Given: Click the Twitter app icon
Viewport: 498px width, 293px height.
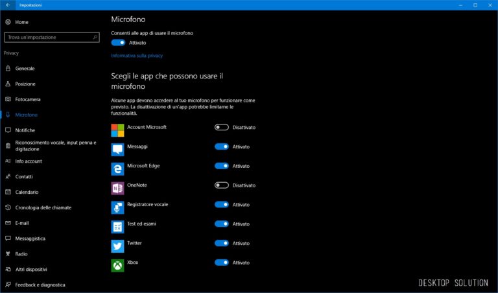Looking at the screenshot, I should point(117,246).
